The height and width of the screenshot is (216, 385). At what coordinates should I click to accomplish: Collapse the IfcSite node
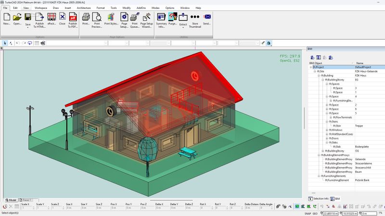315,71
